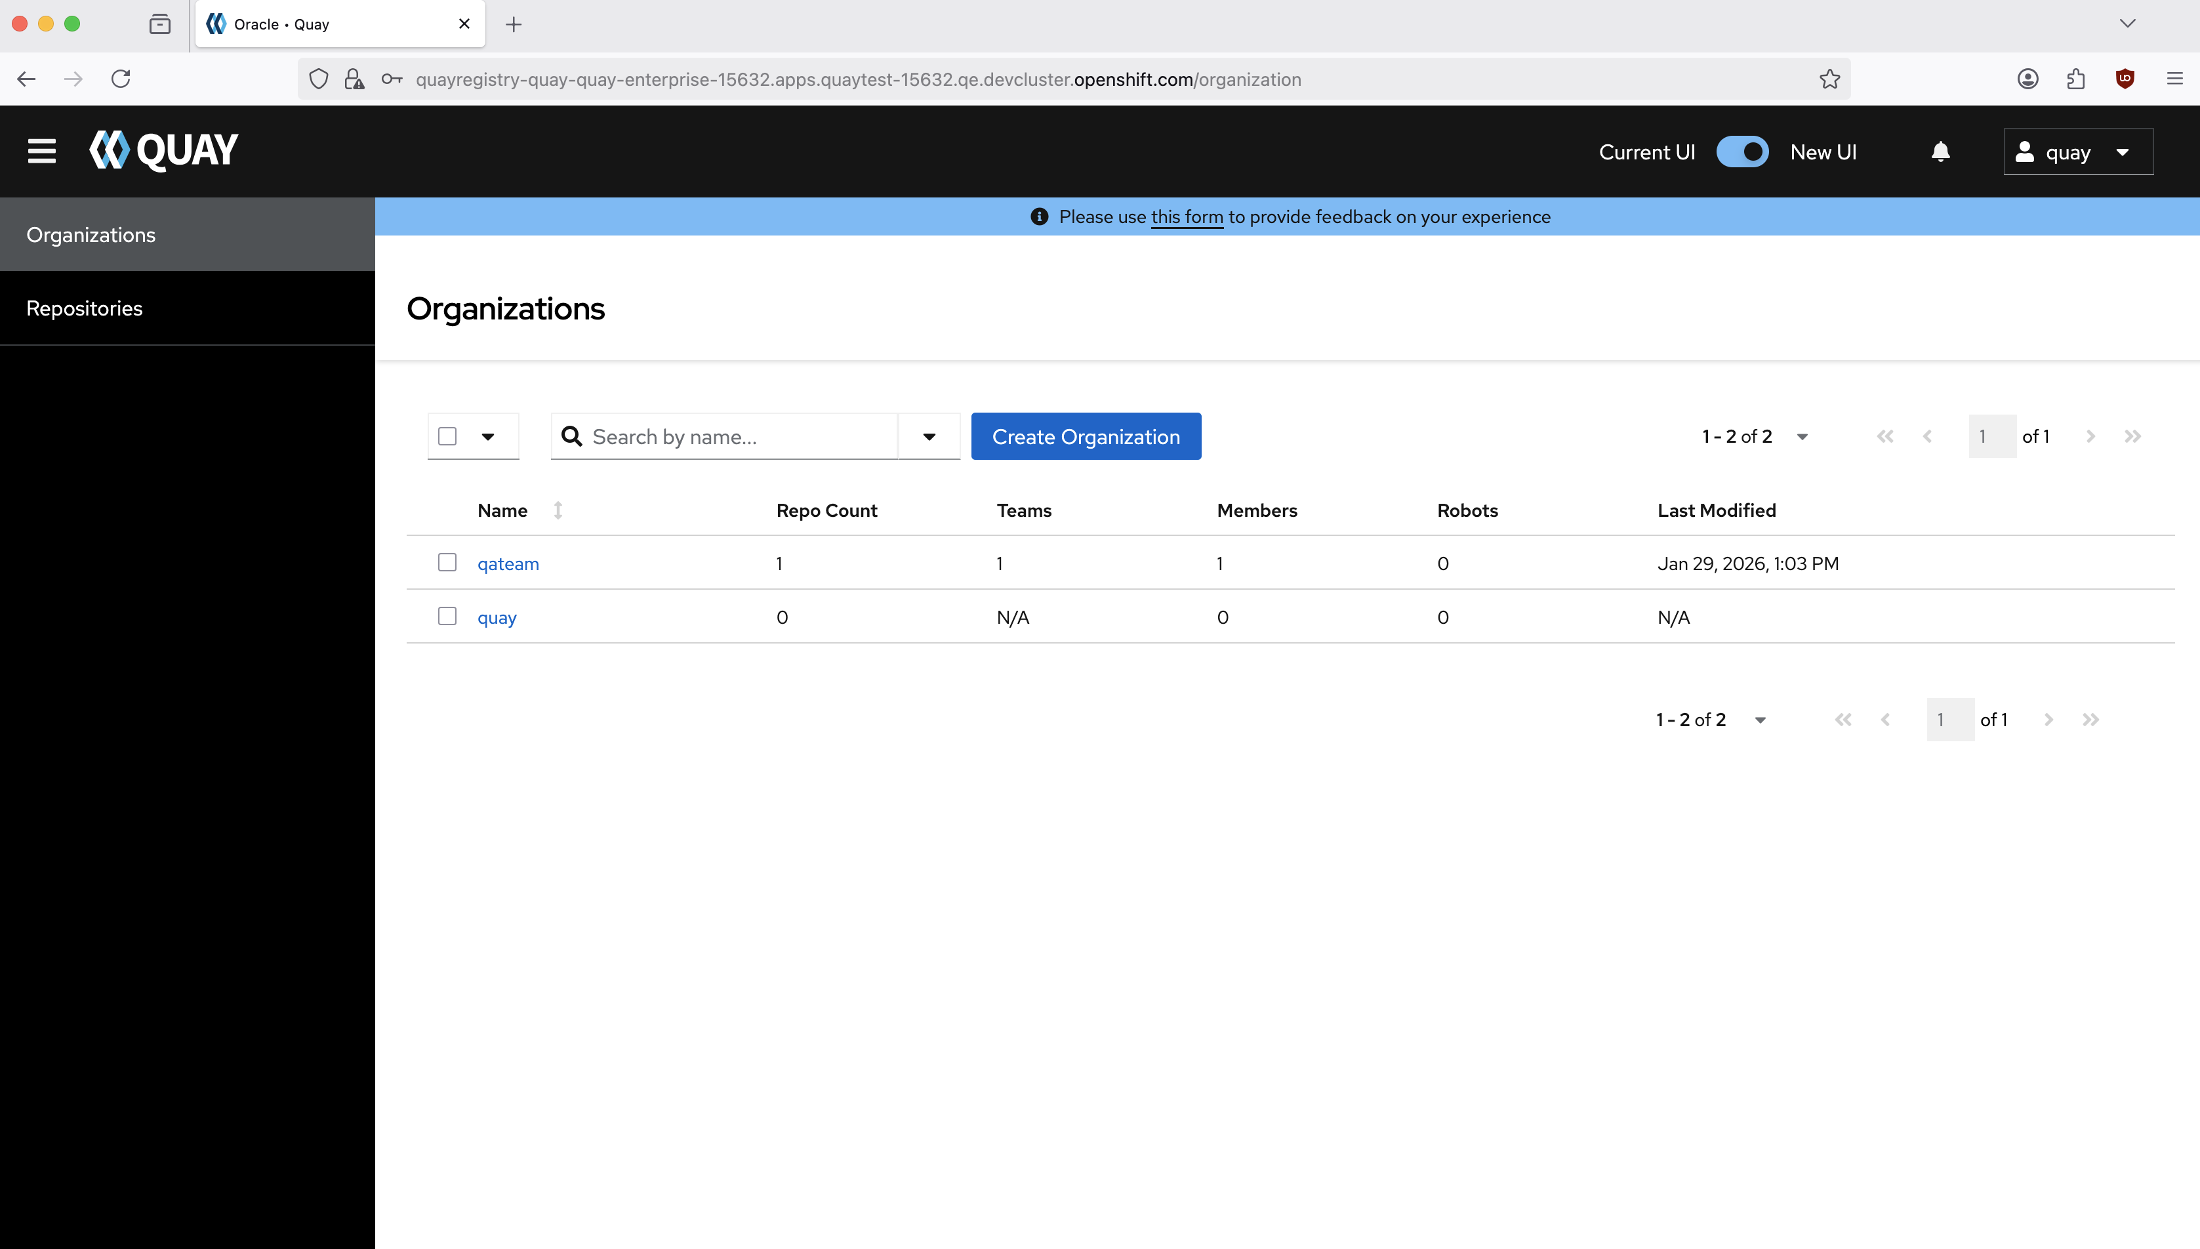Toggle the Current UI / New UI switch
2200x1249 pixels.
click(1742, 152)
